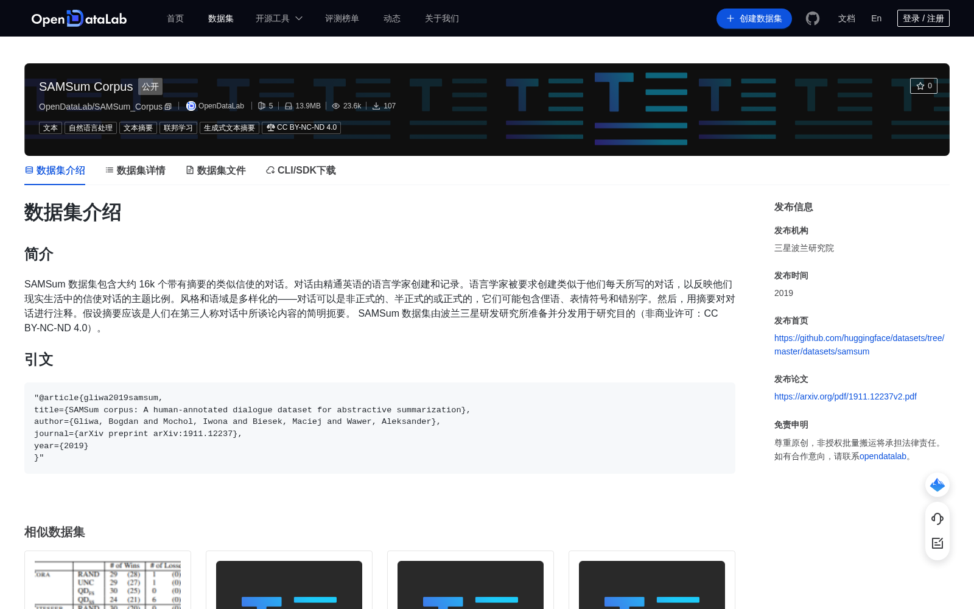Open 文档 link in header
974x609 pixels.
pos(847,18)
